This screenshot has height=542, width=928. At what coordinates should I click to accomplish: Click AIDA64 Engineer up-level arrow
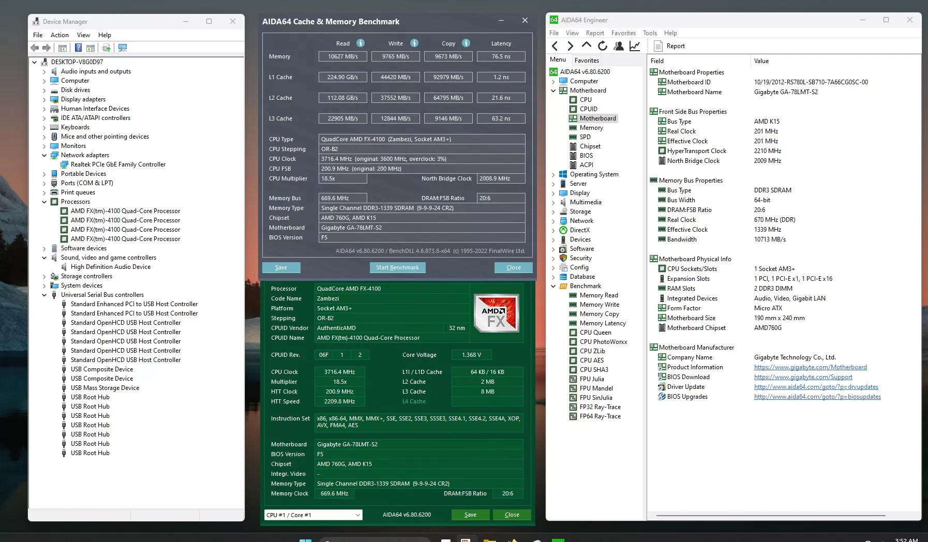pyautogui.click(x=586, y=46)
